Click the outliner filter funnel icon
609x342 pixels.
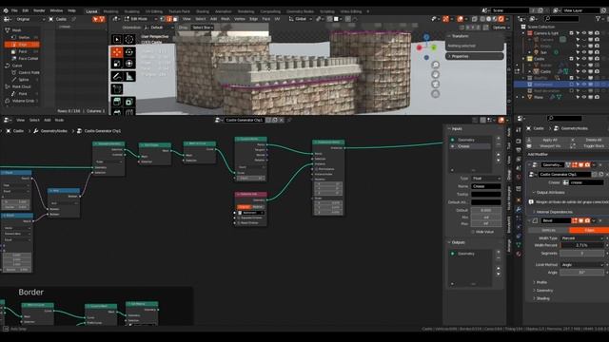pyautogui.click(x=599, y=19)
